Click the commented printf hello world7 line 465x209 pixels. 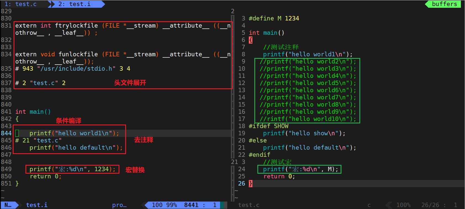click(x=308, y=97)
